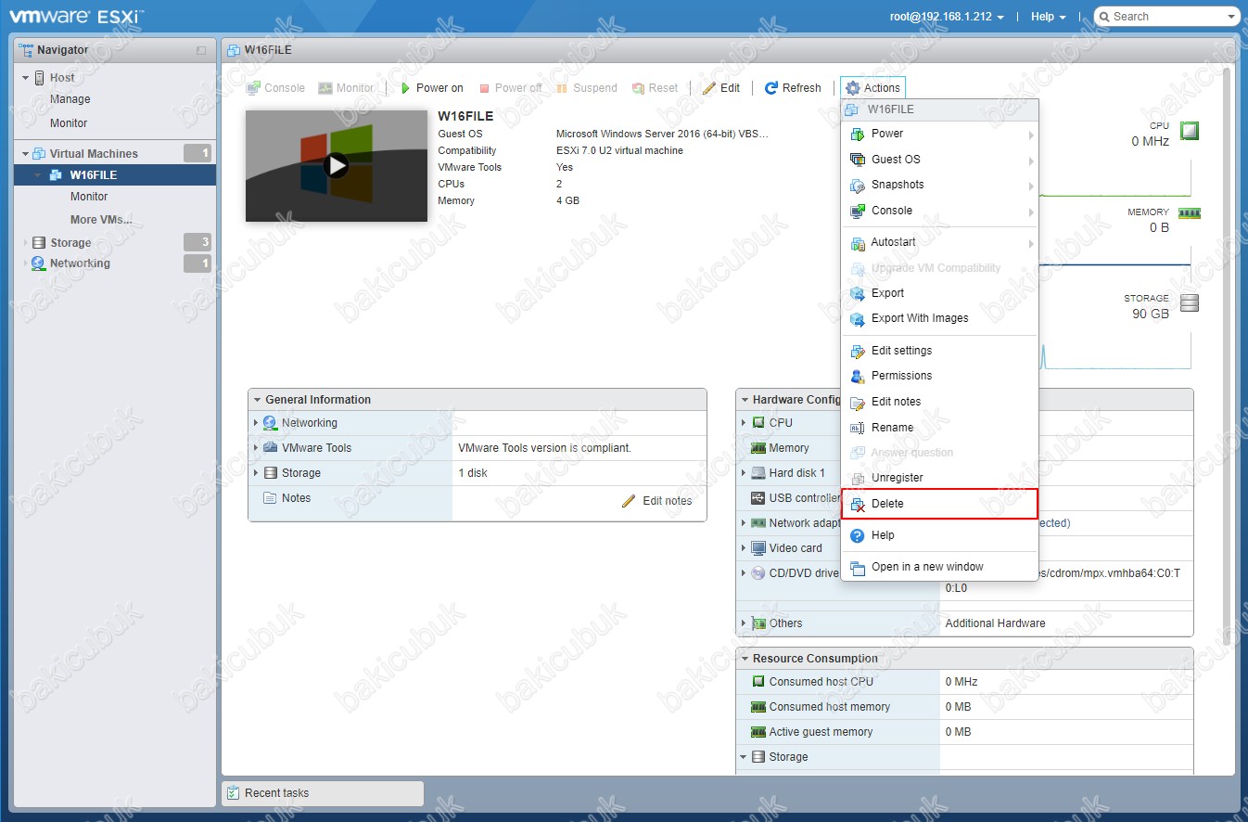This screenshot has width=1248, height=822.
Task: Expand the Storage tree node
Action: [26, 243]
